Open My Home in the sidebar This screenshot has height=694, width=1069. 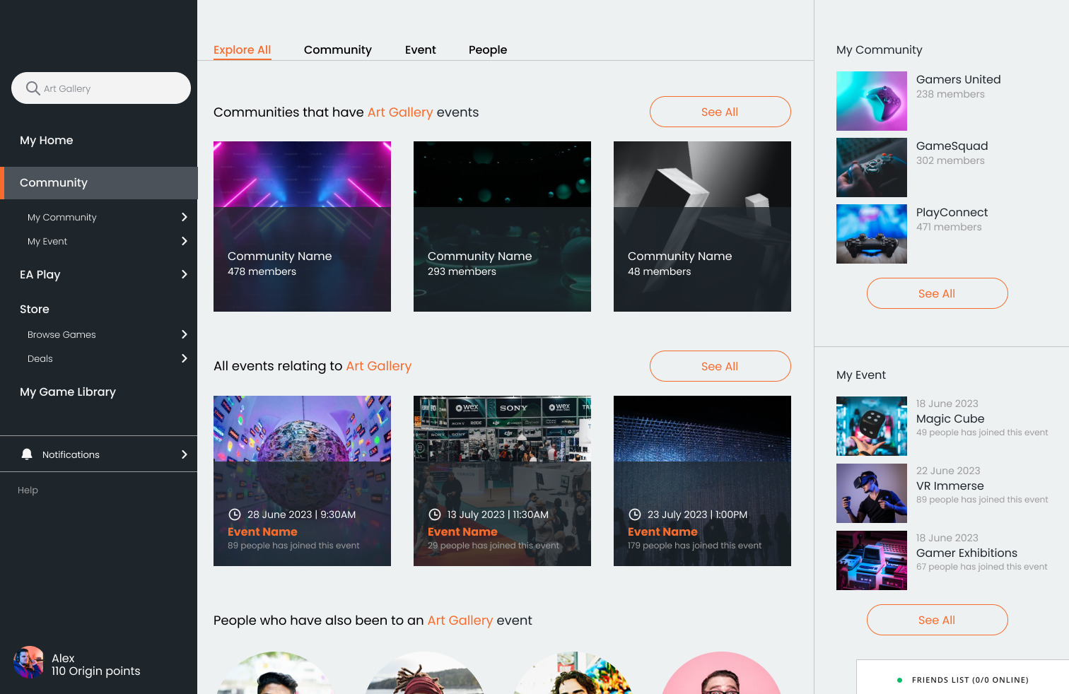point(47,140)
